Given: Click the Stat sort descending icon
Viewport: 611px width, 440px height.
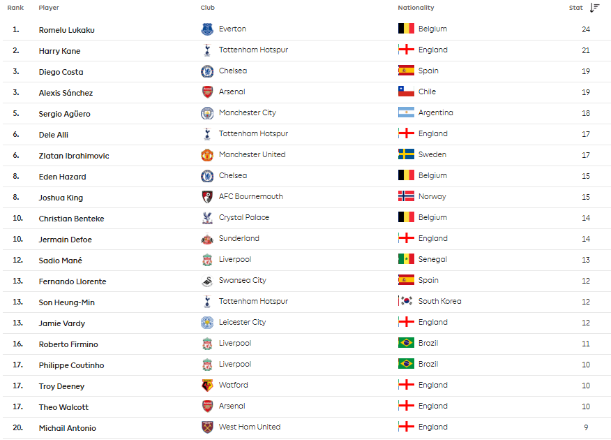Looking at the screenshot, I should click(x=594, y=8).
